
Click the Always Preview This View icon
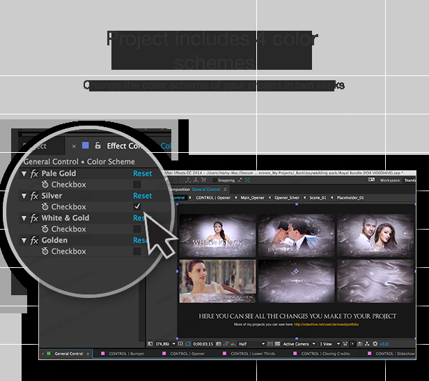tap(150, 344)
